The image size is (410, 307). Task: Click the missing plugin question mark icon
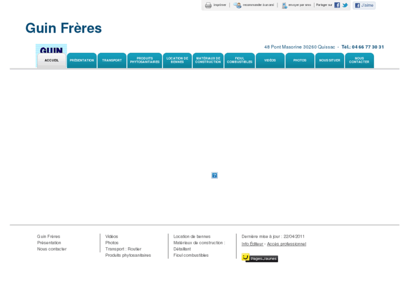[x=214, y=175]
